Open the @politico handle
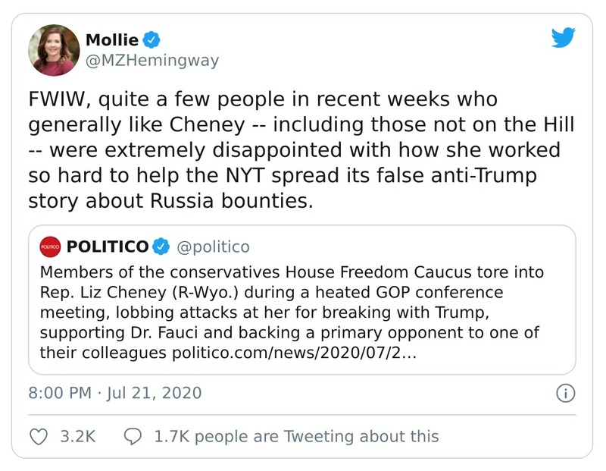Image resolution: width=606 pixels, height=471 pixels. 212,247
